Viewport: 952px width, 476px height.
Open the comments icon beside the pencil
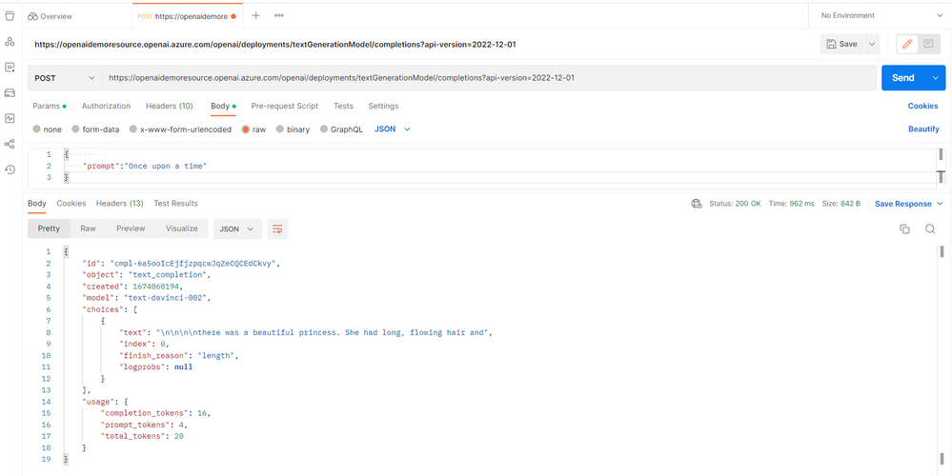click(928, 44)
